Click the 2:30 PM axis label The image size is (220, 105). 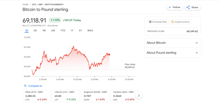pyautogui.click(x=95, y=79)
